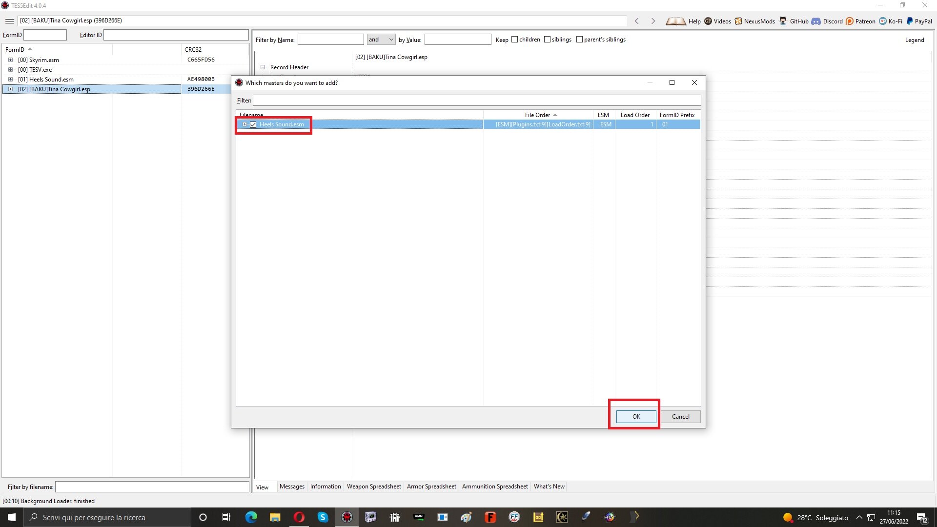Expand the [02] [BAKU]Tina Cowgirl.esp node
The height and width of the screenshot is (527, 937).
point(10,89)
